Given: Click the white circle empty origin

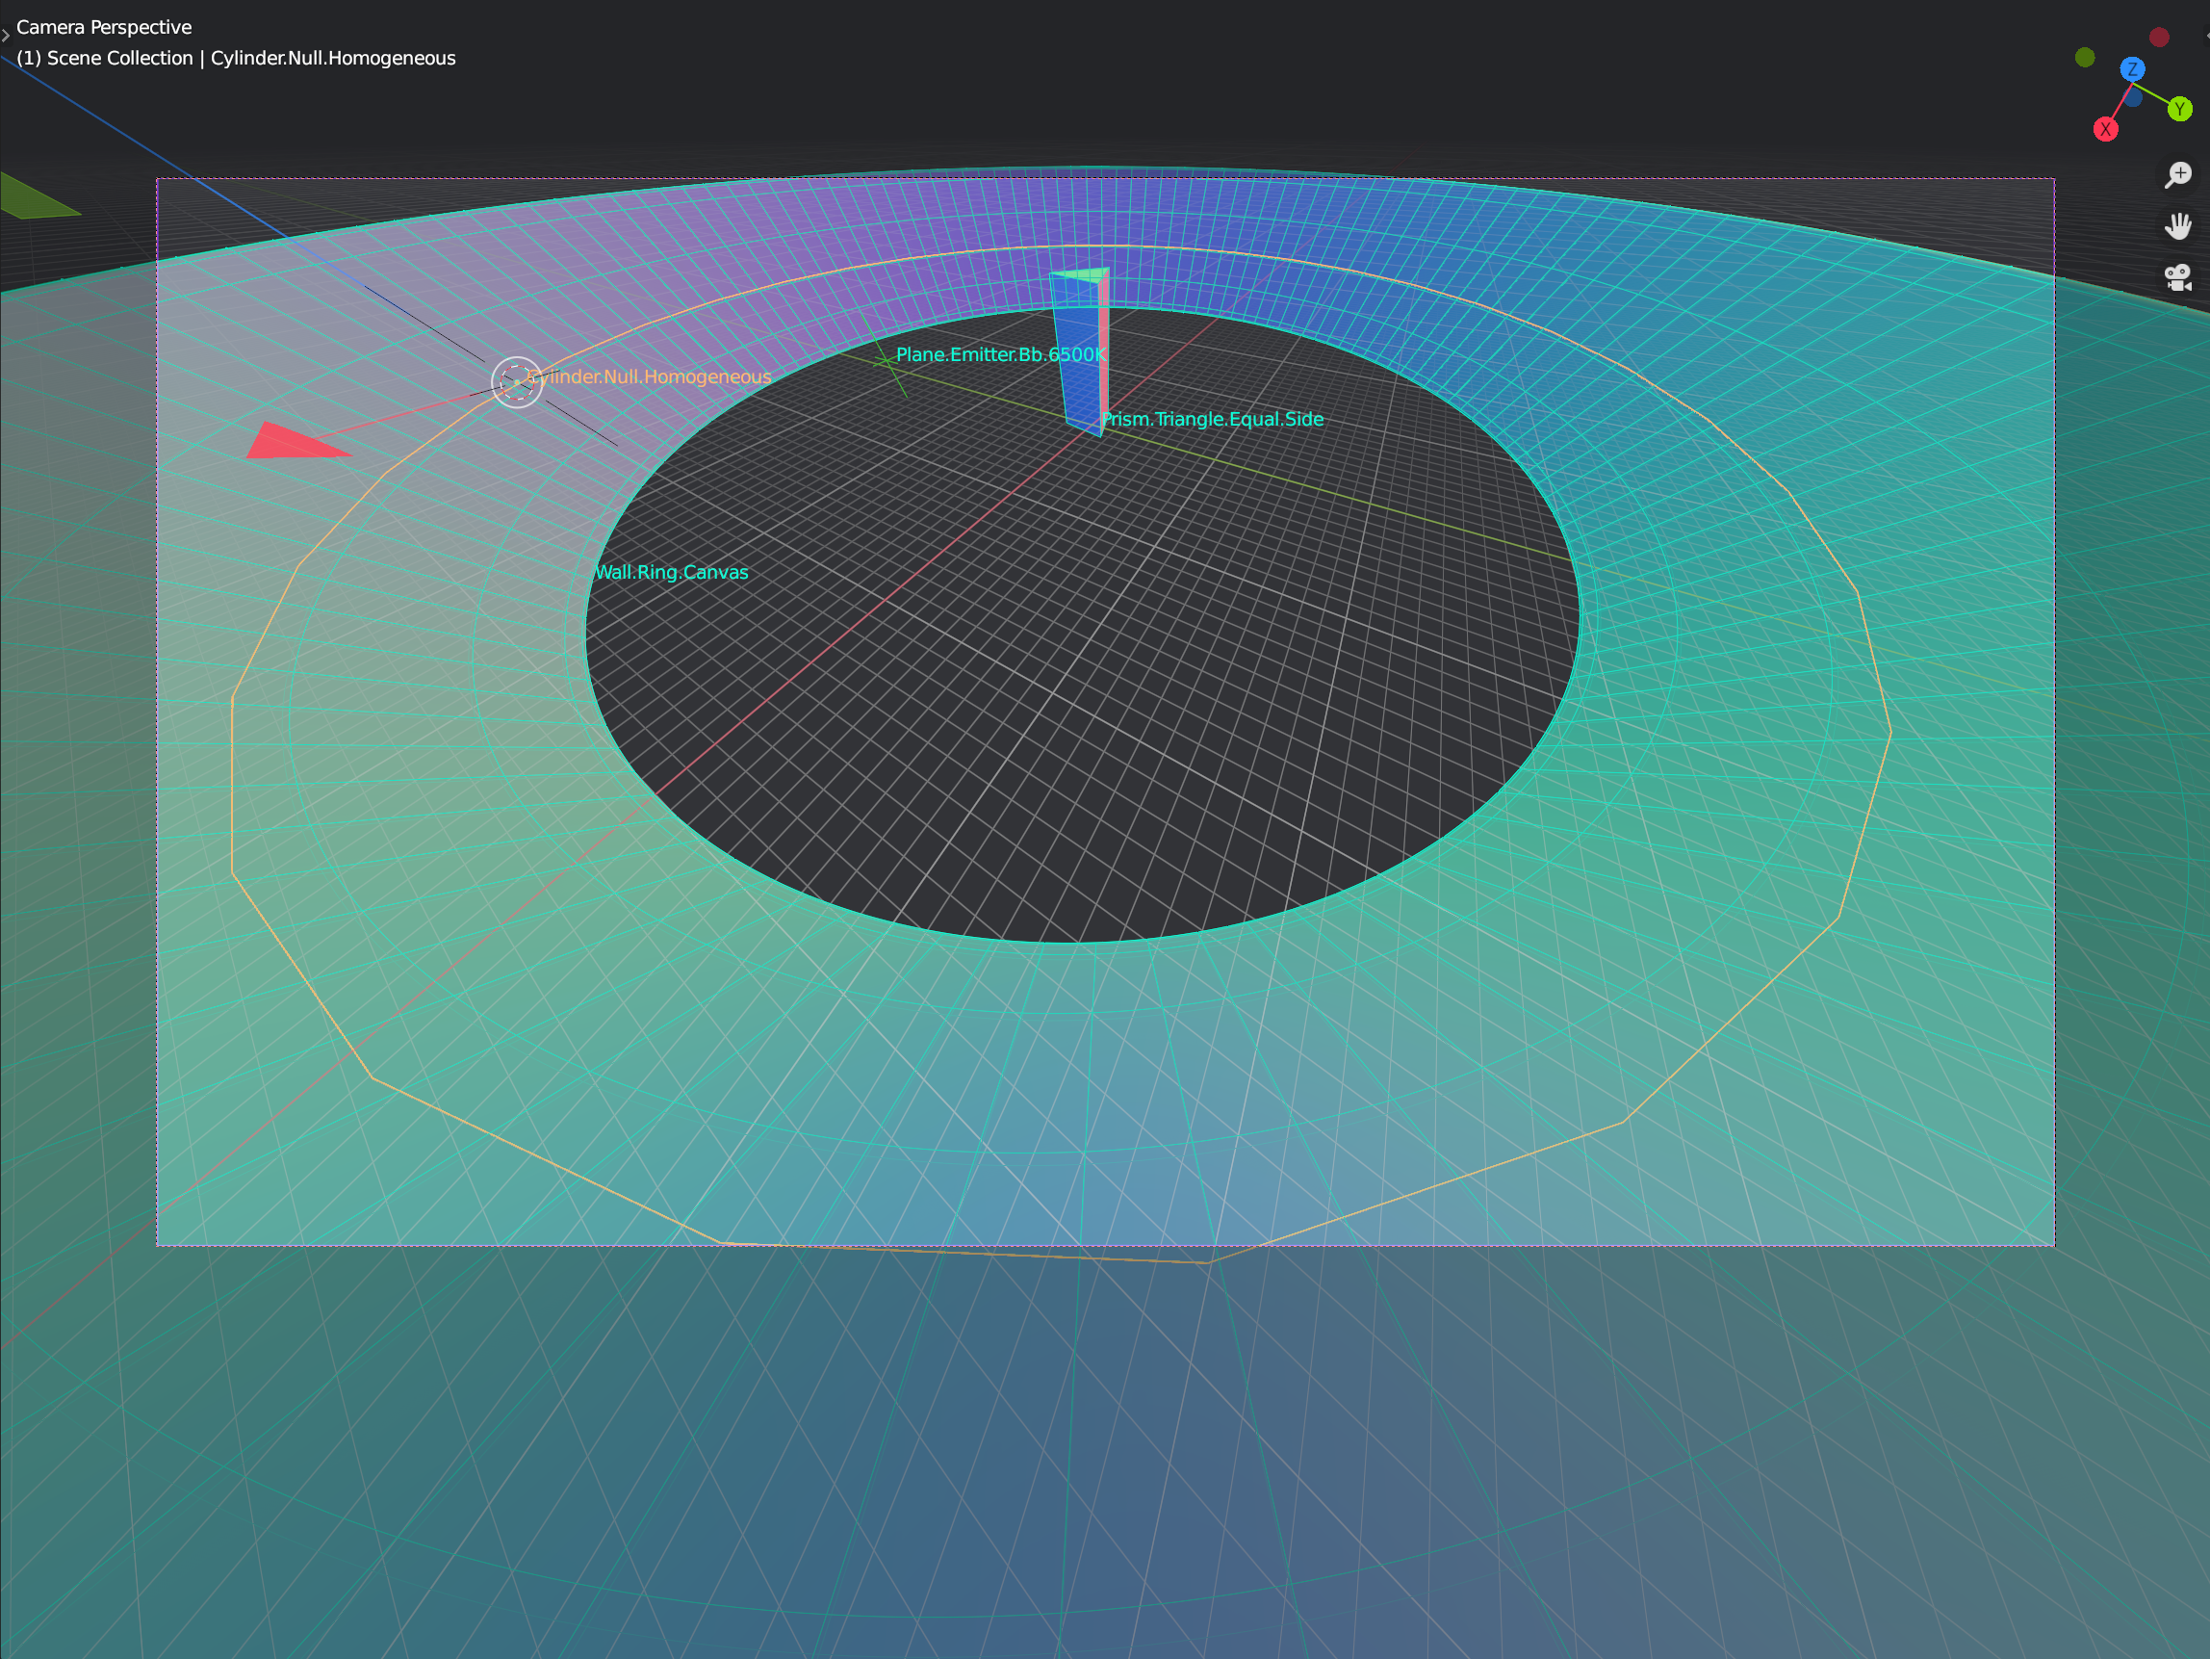Looking at the screenshot, I should point(517,381).
